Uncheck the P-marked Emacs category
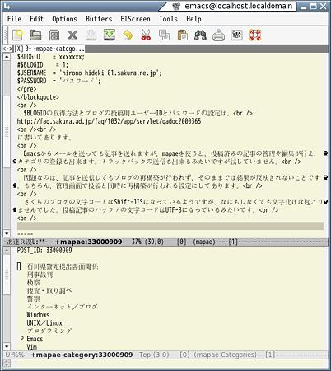 tap(32, 339)
